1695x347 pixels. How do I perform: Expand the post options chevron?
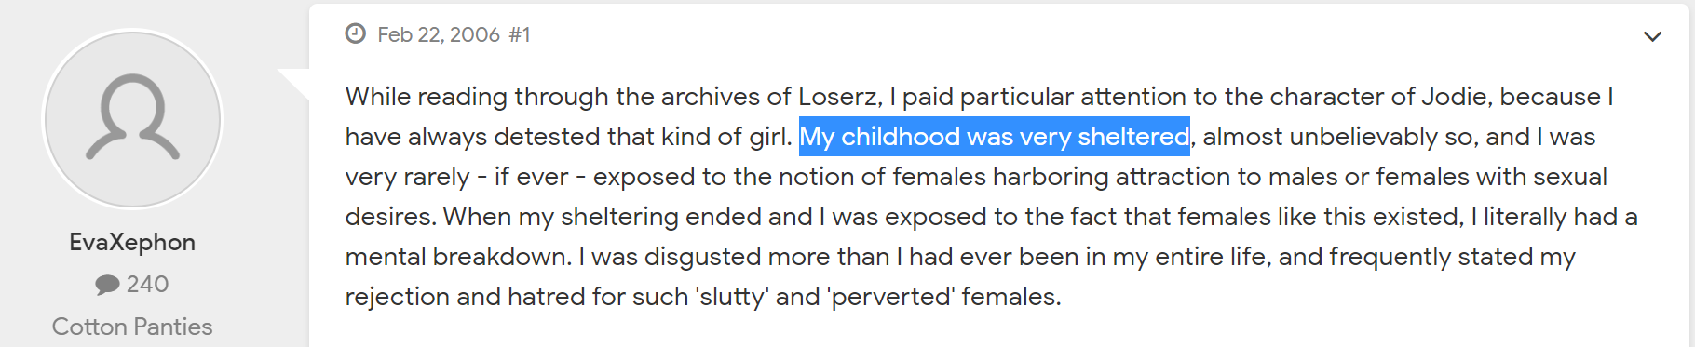click(1653, 36)
